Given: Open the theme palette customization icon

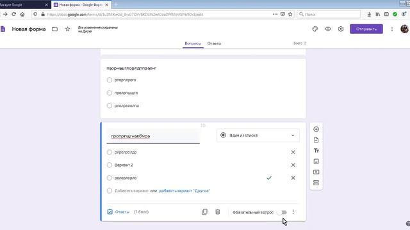Looking at the screenshot, I should [315, 29].
